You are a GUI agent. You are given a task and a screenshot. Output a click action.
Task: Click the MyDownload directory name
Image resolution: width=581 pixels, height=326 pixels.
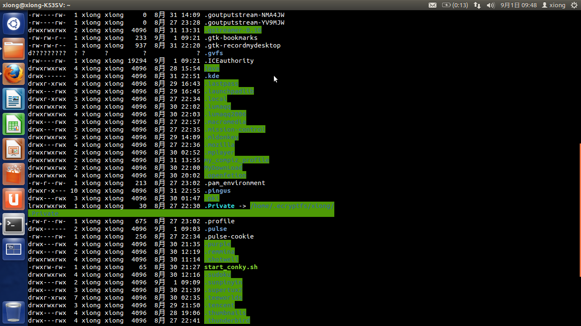coord(223,168)
